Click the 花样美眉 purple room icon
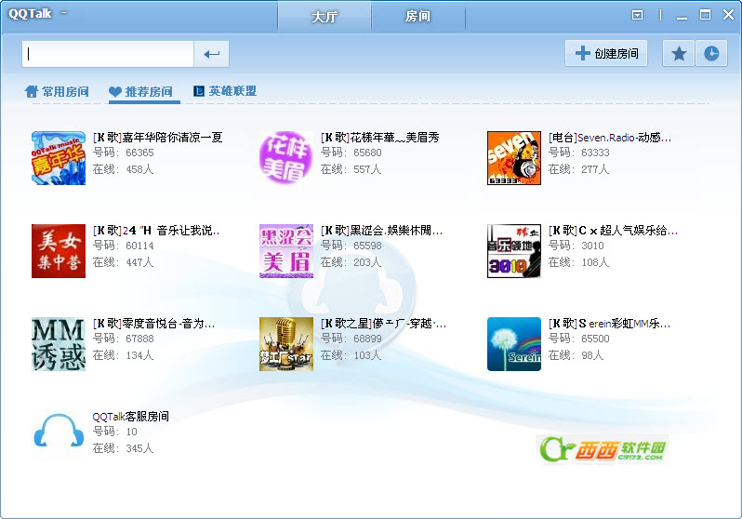 (286, 158)
